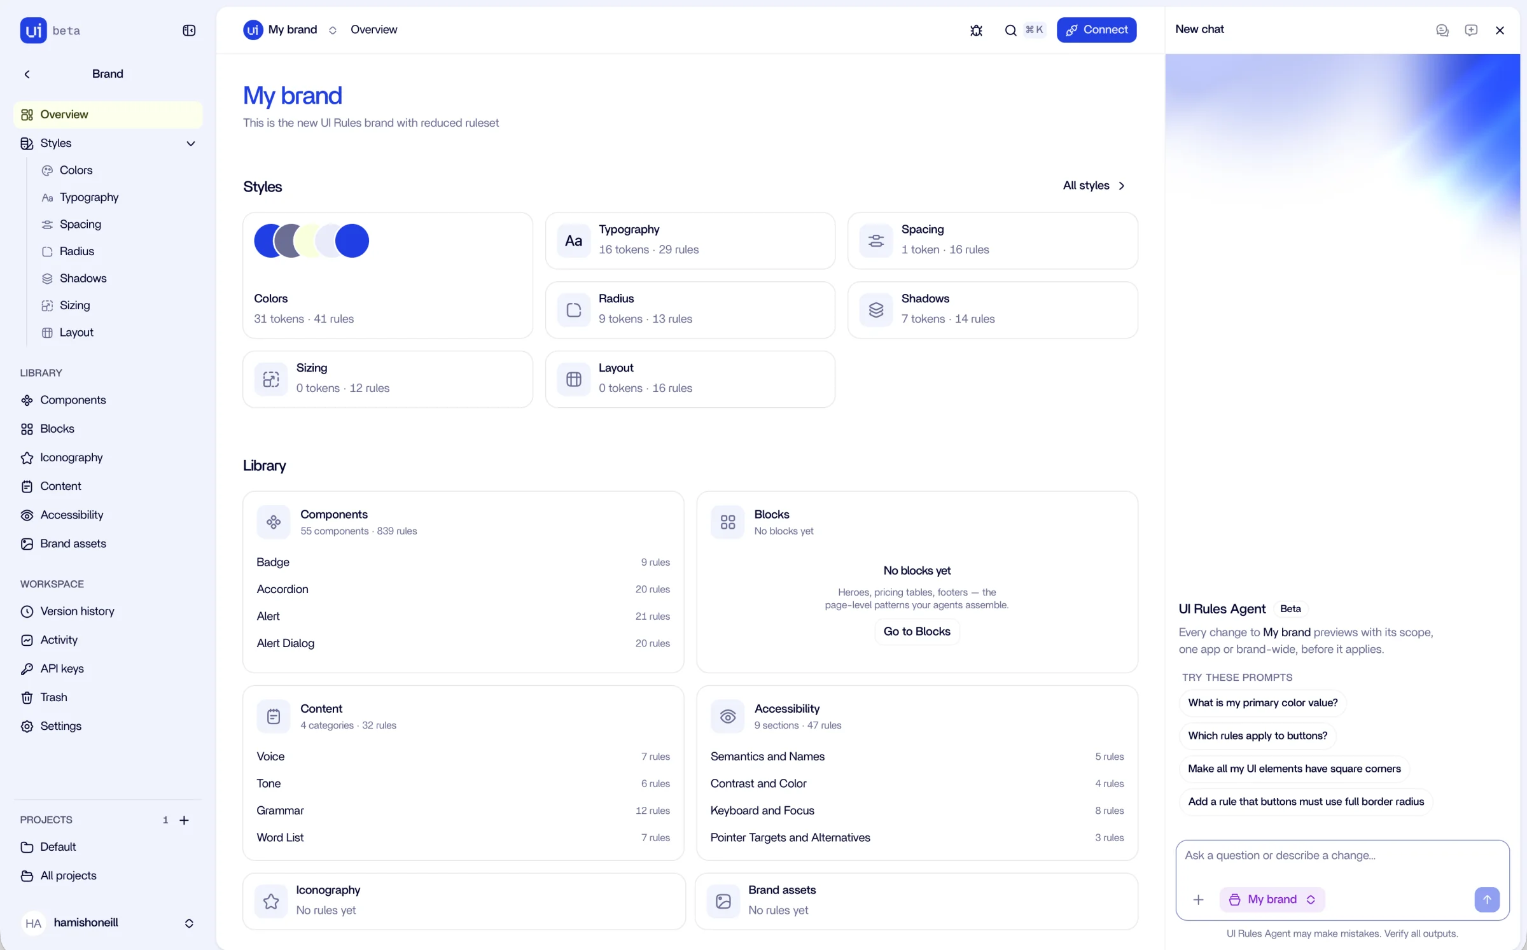Open the Sizing card icon
The width and height of the screenshot is (1527, 950).
(x=271, y=379)
